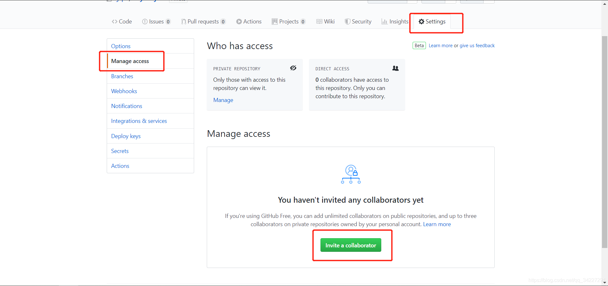Click the private repository crossed-eye icon

[293, 68]
